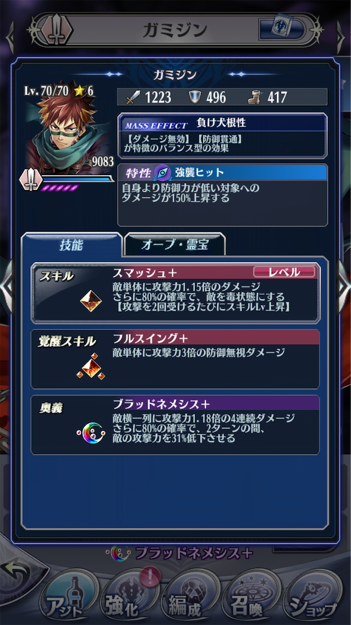Toggle the card switch next to the ガミジン title
The image size is (351, 625).
click(283, 30)
